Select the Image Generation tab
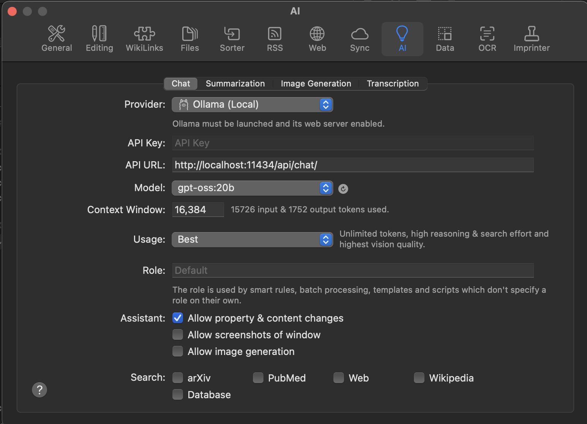The image size is (587, 424). (x=316, y=84)
